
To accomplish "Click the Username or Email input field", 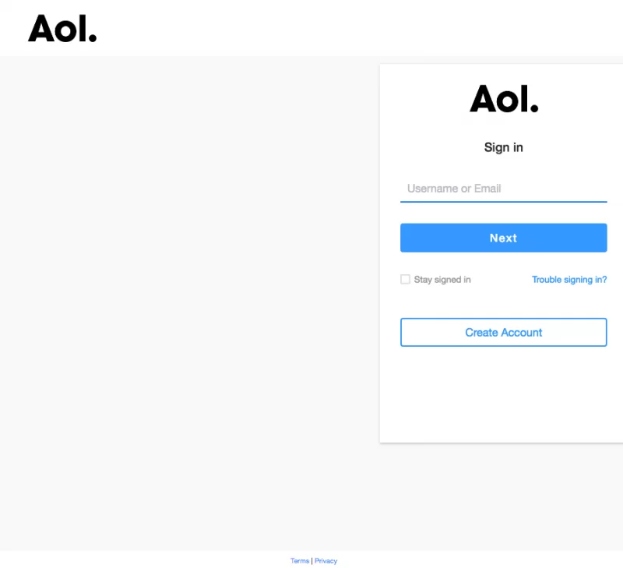I will pos(503,188).
